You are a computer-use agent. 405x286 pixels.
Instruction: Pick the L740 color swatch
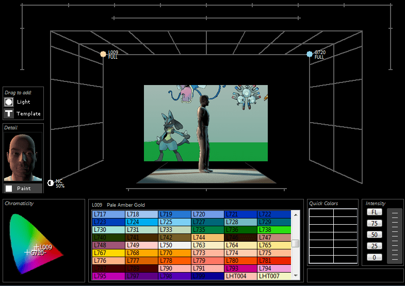tap(108, 237)
